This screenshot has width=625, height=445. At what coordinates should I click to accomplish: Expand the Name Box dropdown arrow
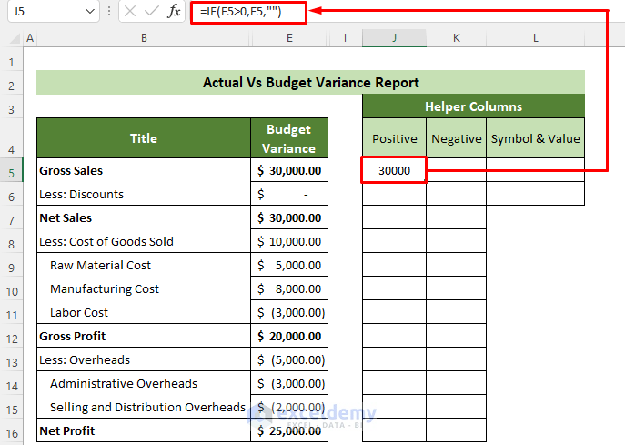tap(89, 12)
